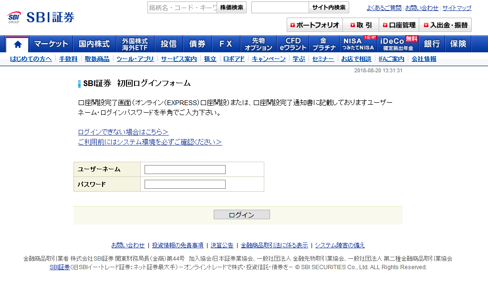Click the ポートフォリオ button

coord(315,25)
